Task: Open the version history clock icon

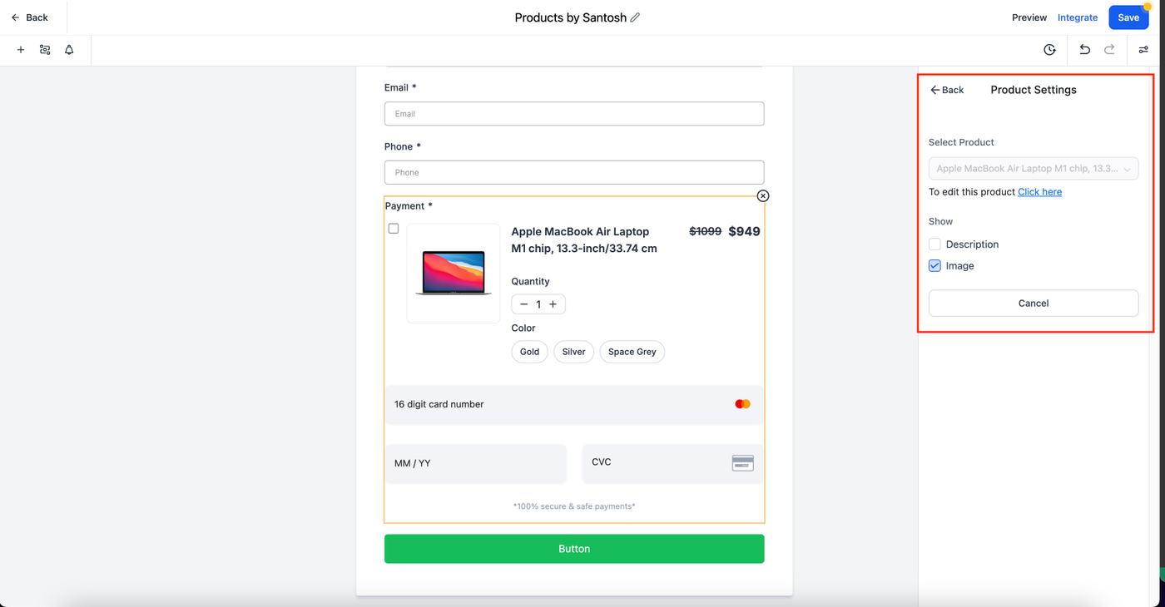Action: pyautogui.click(x=1049, y=50)
